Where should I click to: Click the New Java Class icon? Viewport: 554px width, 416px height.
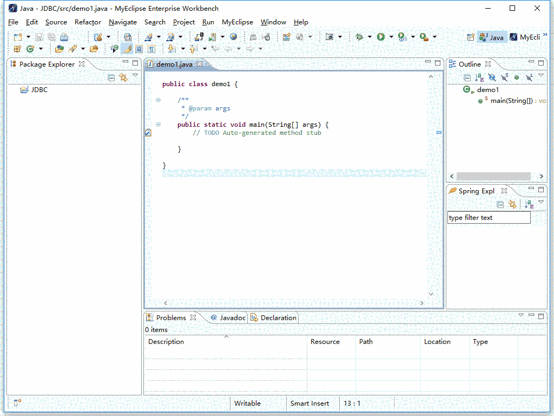[x=30, y=49]
